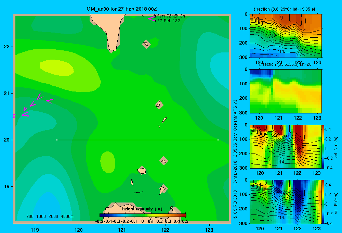Click the vel. E colorbar strip

tap(323, 202)
